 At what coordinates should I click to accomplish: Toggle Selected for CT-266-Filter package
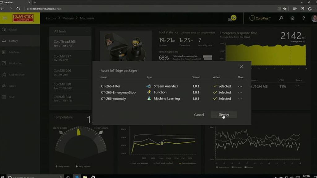point(222,86)
